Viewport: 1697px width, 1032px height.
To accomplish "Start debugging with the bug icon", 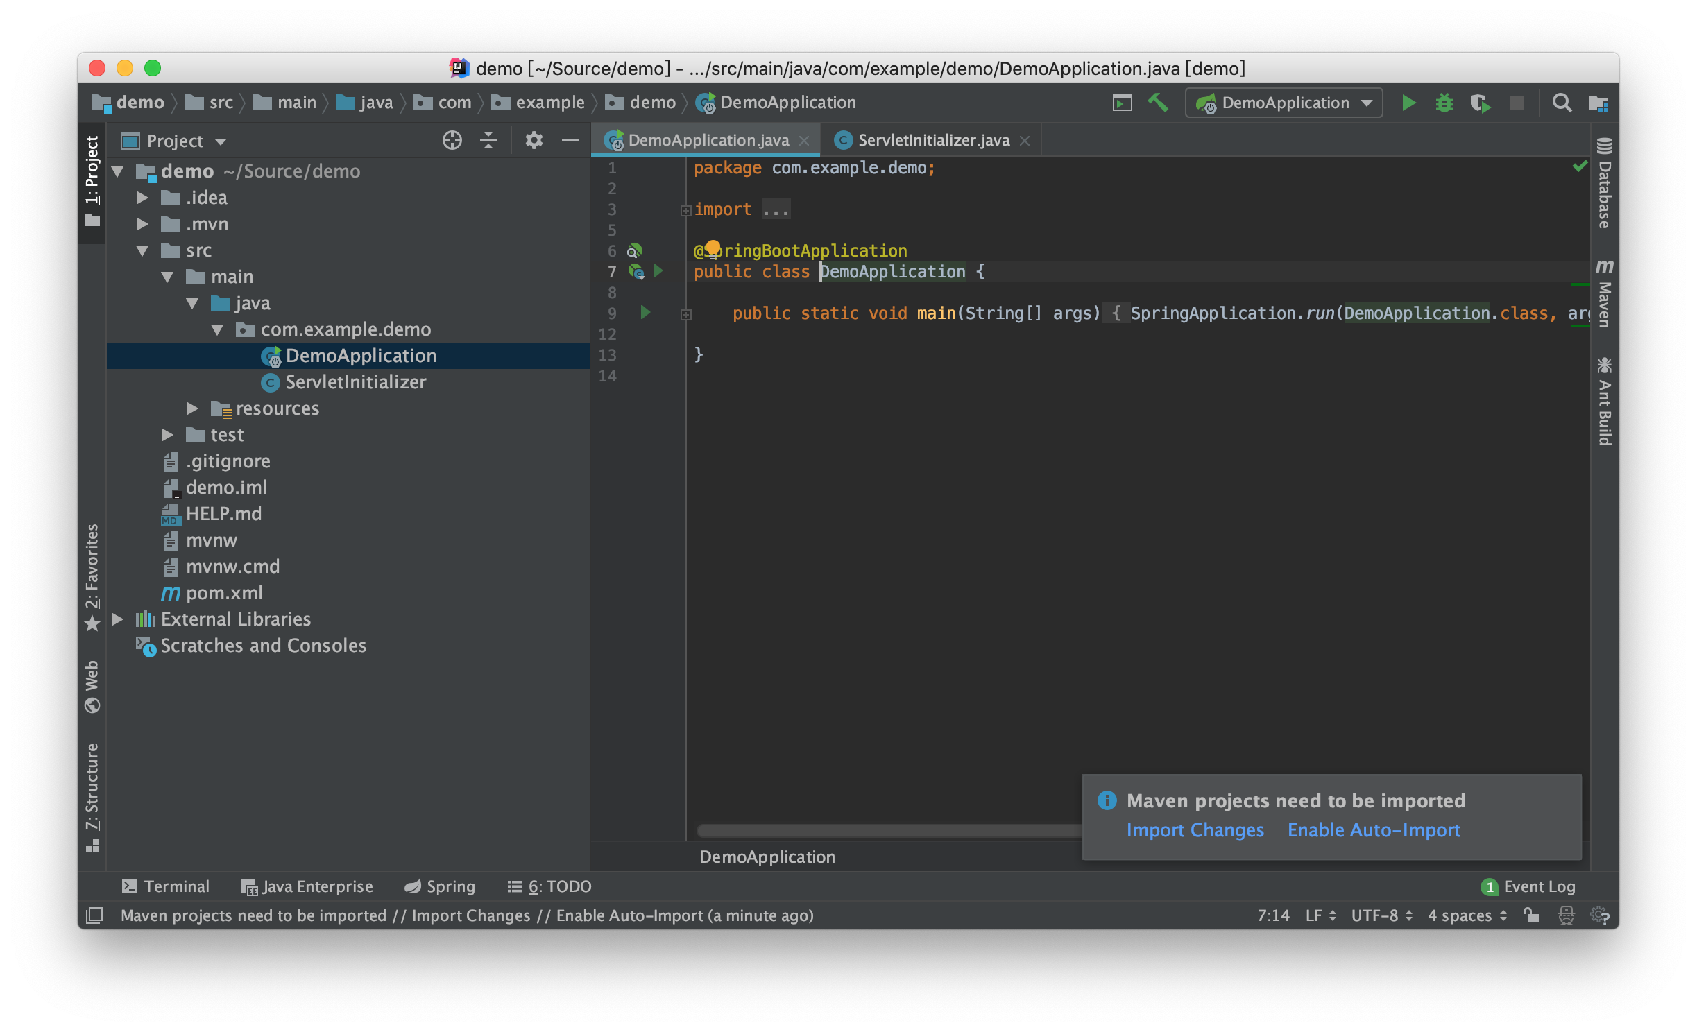I will (x=1444, y=103).
